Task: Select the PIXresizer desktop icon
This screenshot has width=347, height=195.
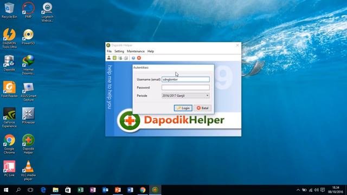Action: click(28, 115)
